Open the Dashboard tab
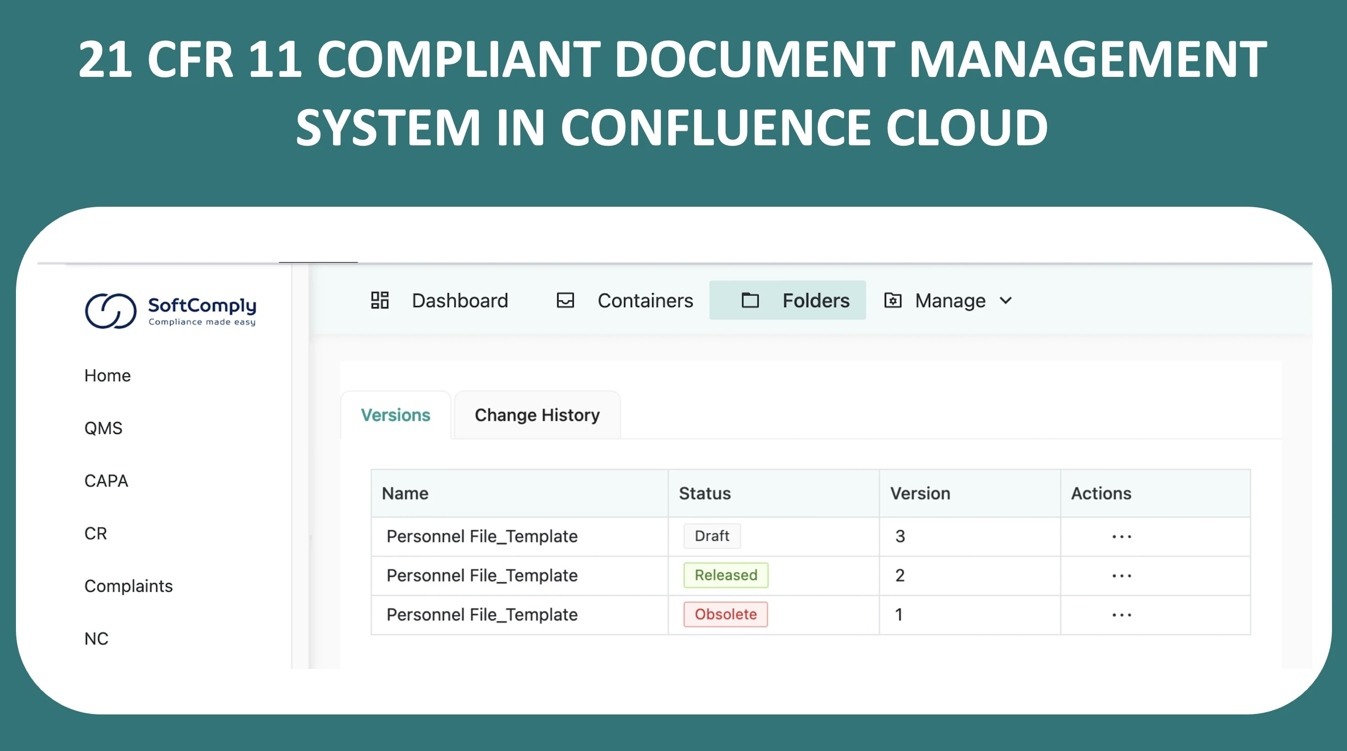 [439, 300]
